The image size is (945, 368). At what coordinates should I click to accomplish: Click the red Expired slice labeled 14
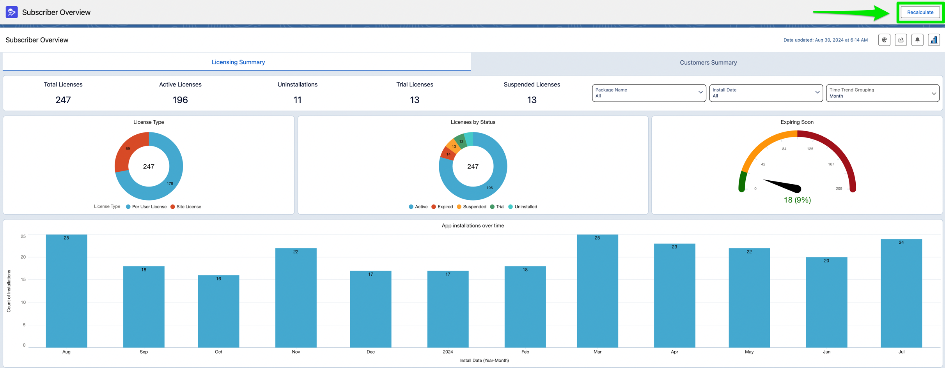point(448,154)
